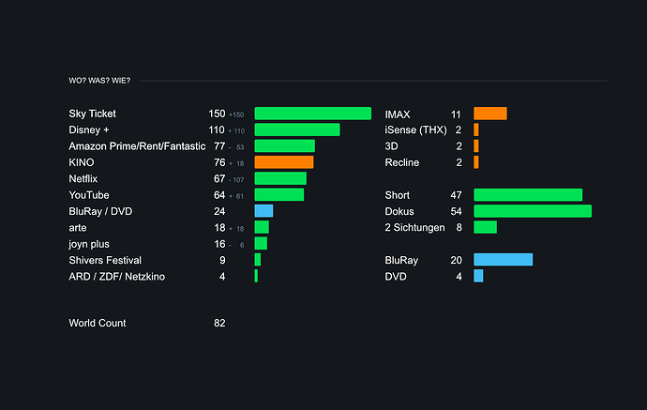Click the Sky Ticket green bar
Image resolution: width=647 pixels, height=410 pixels.
click(313, 114)
